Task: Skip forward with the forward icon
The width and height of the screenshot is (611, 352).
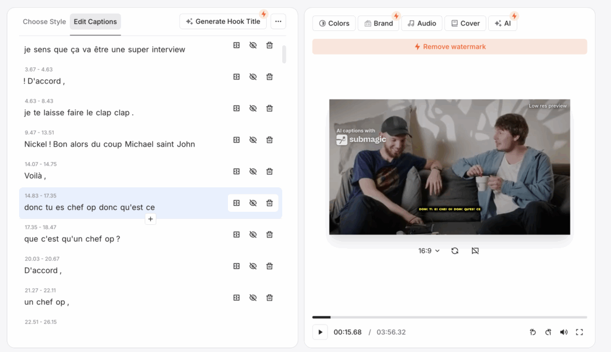Action: pyautogui.click(x=548, y=332)
